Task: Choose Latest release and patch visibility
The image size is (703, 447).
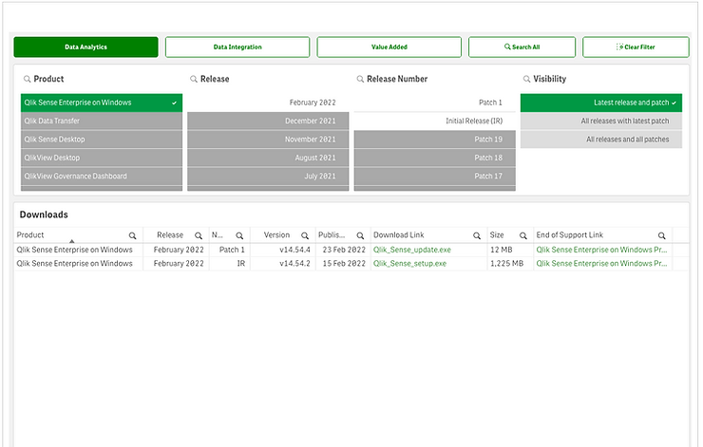Action: pyautogui.click(x=601, y=102)
